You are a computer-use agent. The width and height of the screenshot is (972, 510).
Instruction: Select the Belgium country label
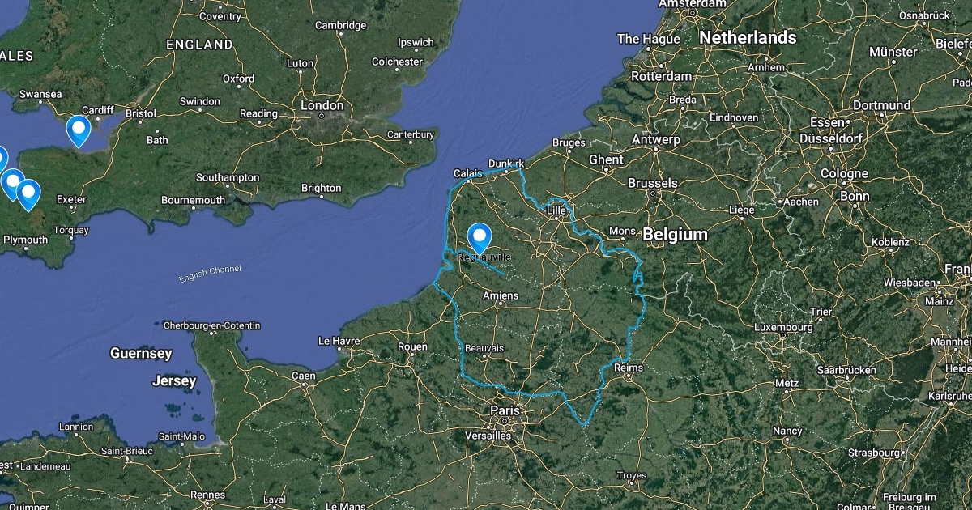pyautogui.click(x=675, y=235)
